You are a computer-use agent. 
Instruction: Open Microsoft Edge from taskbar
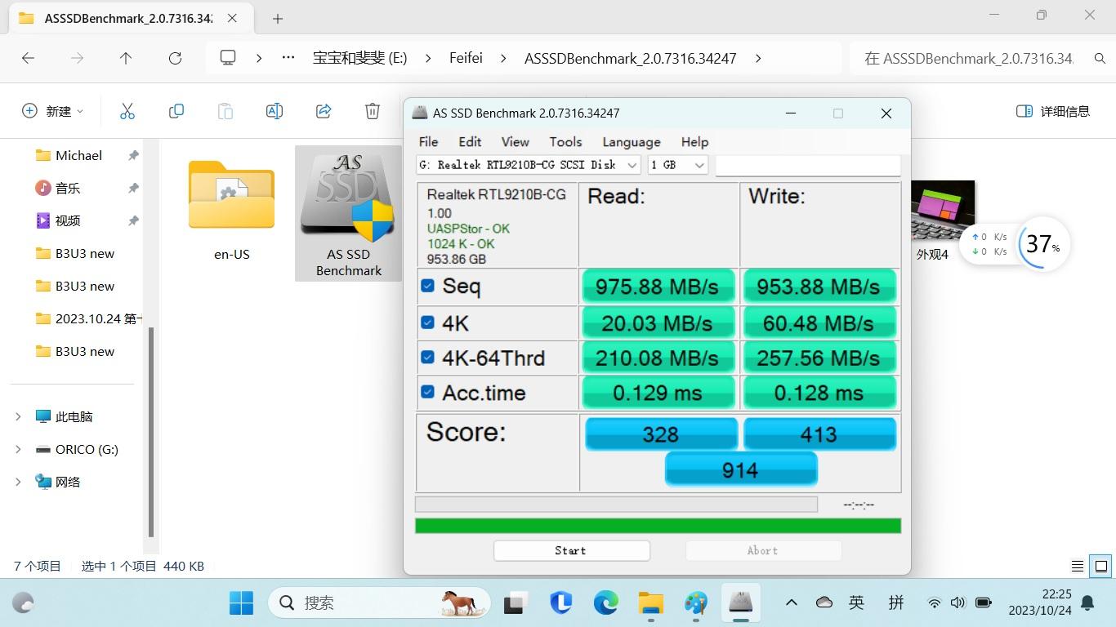point(605,603)
